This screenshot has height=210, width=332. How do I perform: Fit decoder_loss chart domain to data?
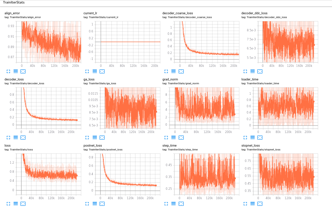point(23,137)
